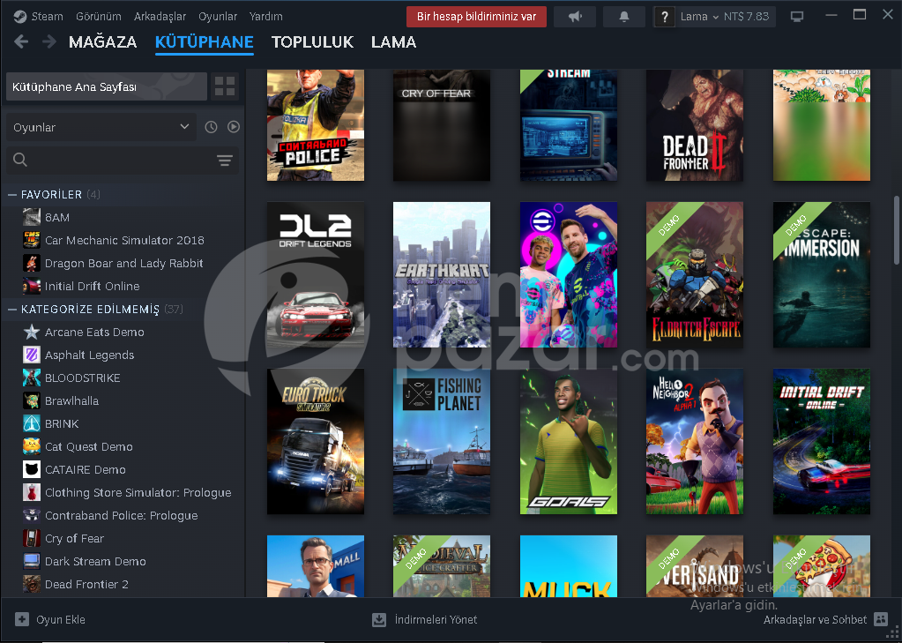Click the recent activity clock icon
The image size is (902, 643).
[x=211, y=127]
